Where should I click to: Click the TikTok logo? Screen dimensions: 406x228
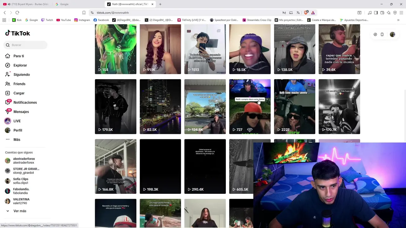pyautogui.click(x=17, y=33)
